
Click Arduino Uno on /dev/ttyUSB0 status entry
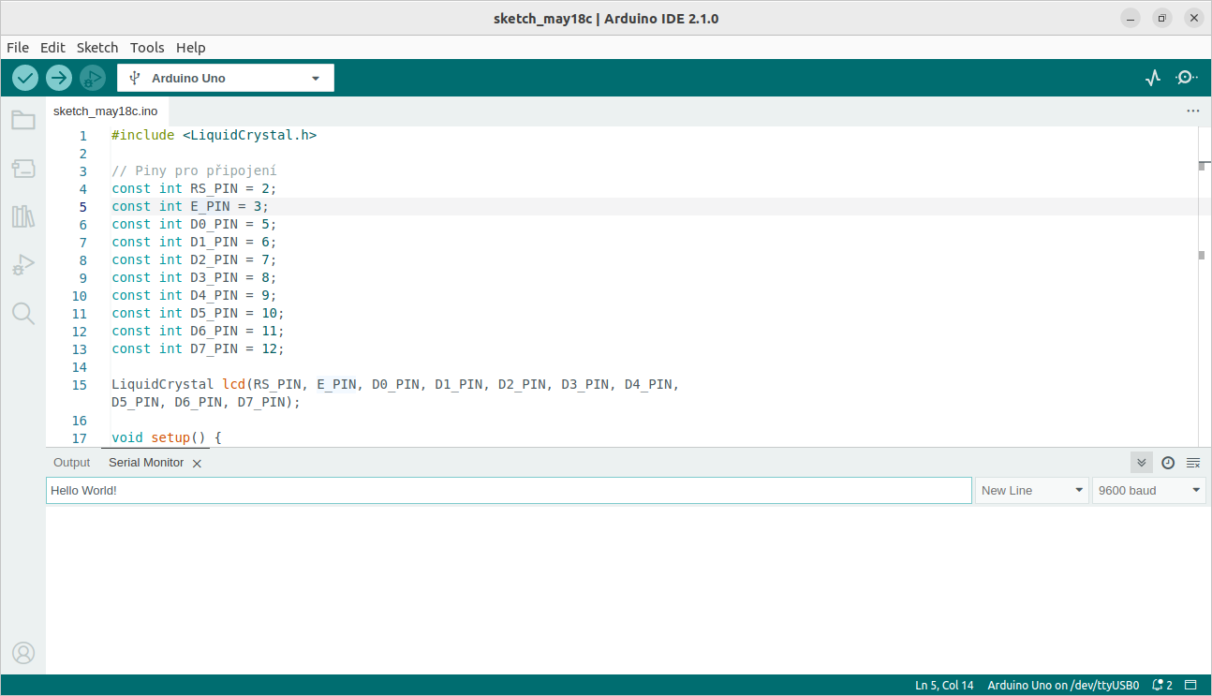pos(1063,686)
